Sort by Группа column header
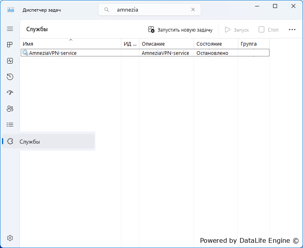Viewport: 303px width, 248px height. pyautogui.click(x=254, y=44)
